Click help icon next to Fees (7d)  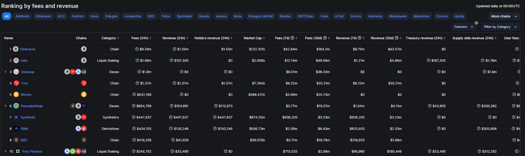(292, 38)
